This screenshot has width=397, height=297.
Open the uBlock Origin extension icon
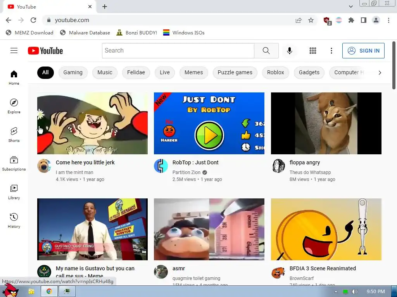[327, 21]
